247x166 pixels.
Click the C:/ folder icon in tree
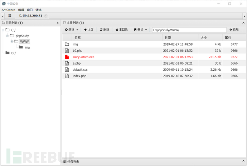pos(8,30)
